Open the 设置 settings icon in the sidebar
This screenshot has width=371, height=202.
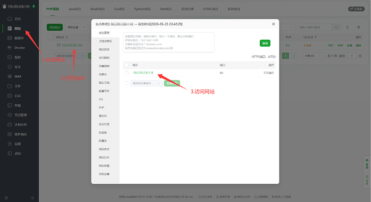tap(10, 144)
